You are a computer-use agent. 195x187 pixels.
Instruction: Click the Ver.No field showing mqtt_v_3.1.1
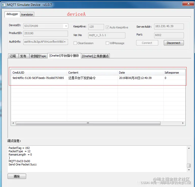pyautogui.click(x=107, y=35)
